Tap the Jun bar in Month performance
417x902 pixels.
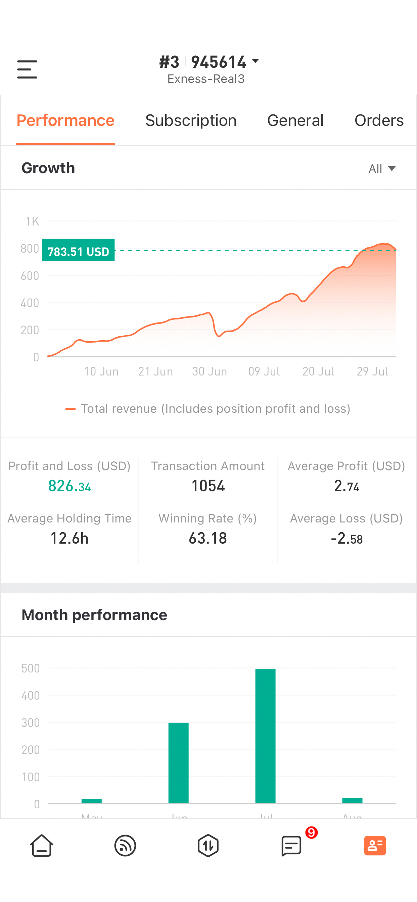click(x=178, y=763)
